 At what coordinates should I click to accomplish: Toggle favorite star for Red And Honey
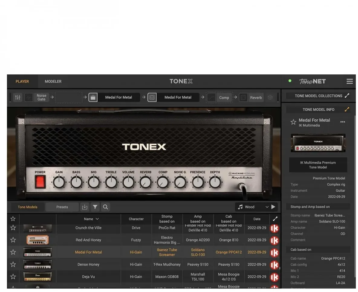[13, 240]
